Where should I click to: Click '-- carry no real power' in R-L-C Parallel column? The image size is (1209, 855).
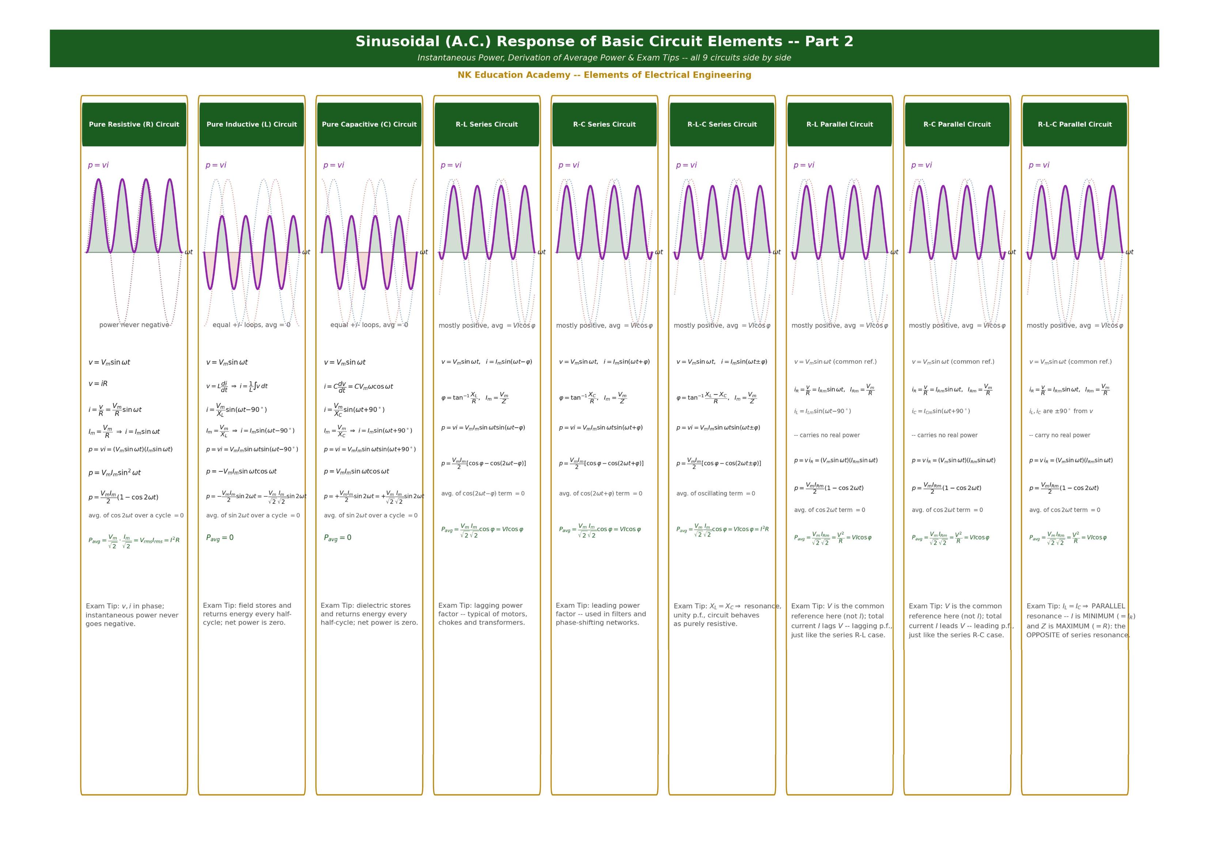tap(1060, 435)
